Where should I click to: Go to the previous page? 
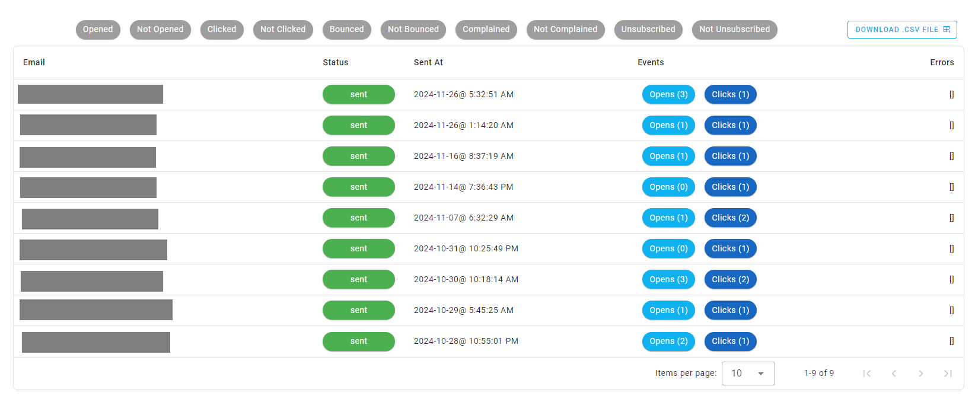894,374
